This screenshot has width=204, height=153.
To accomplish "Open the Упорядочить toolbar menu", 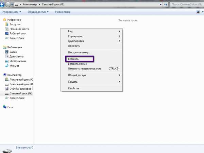I will click(x=12, y=12).
